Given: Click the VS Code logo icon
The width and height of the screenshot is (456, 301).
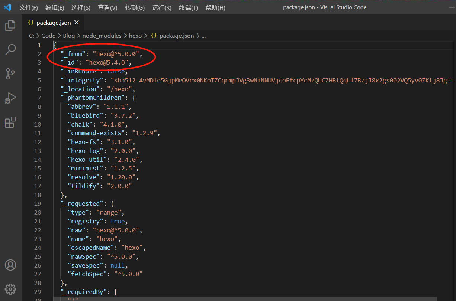Looking at the screenshot, I should 7,7.
